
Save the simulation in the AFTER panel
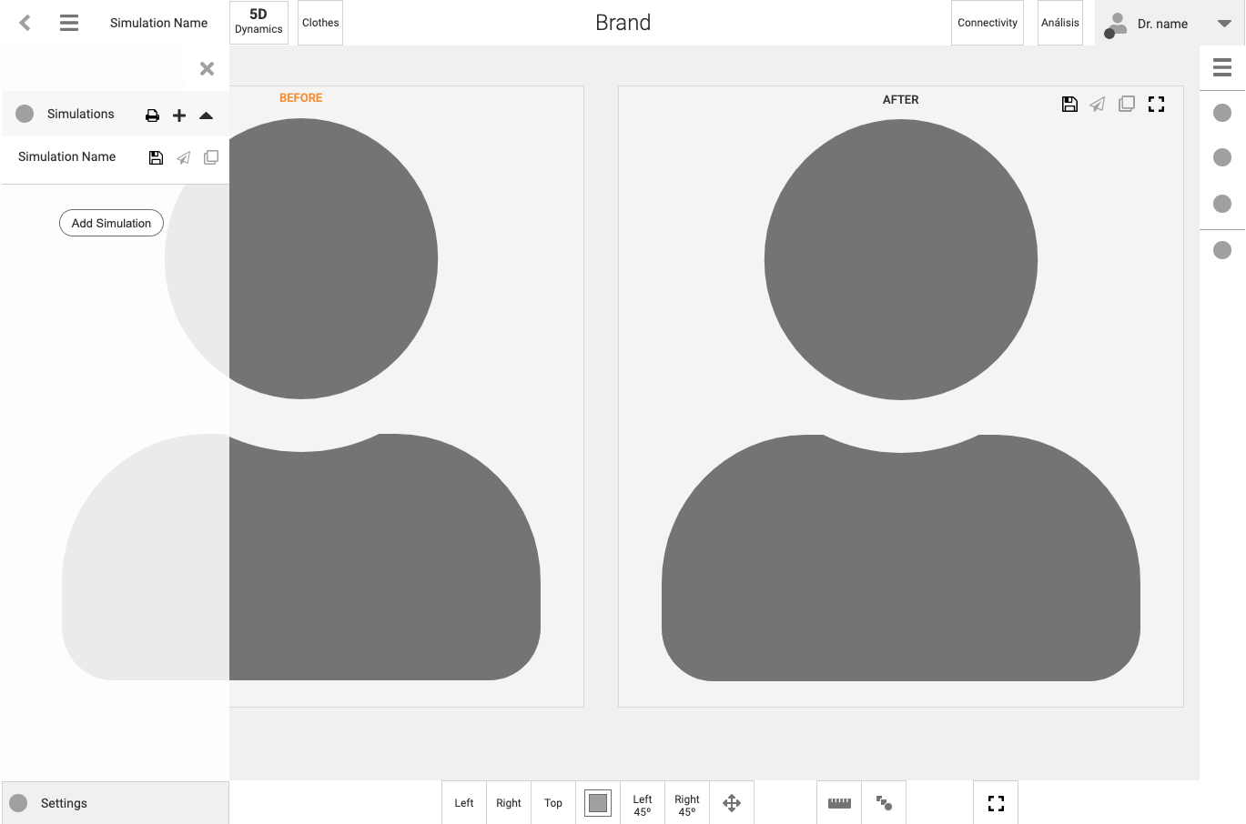[1069, 105]
